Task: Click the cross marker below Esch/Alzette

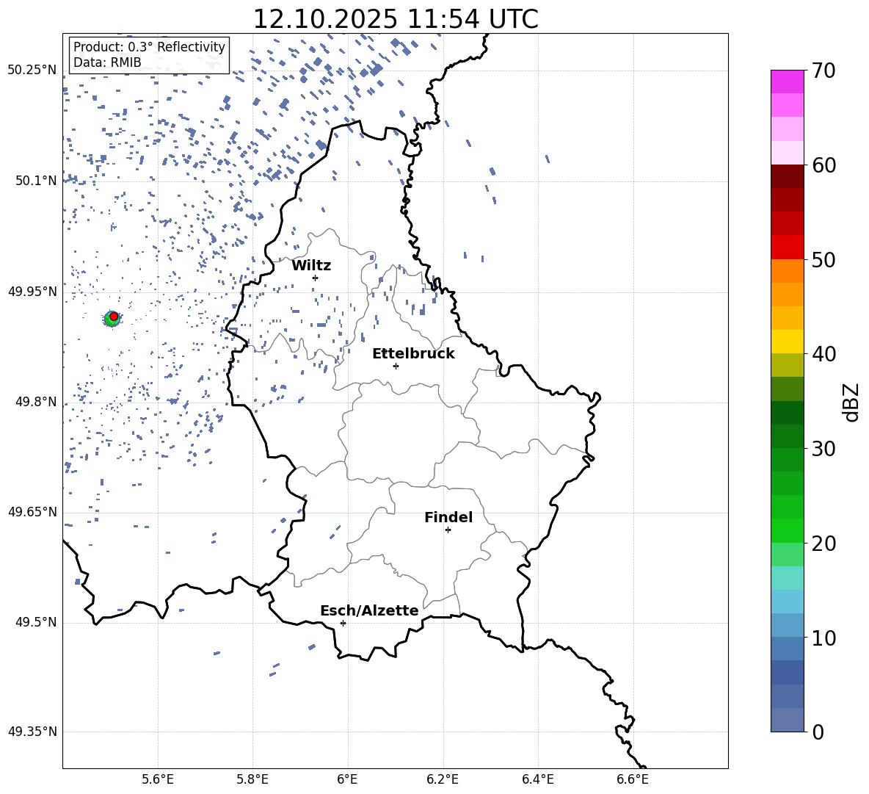Action: click(343, 623)
